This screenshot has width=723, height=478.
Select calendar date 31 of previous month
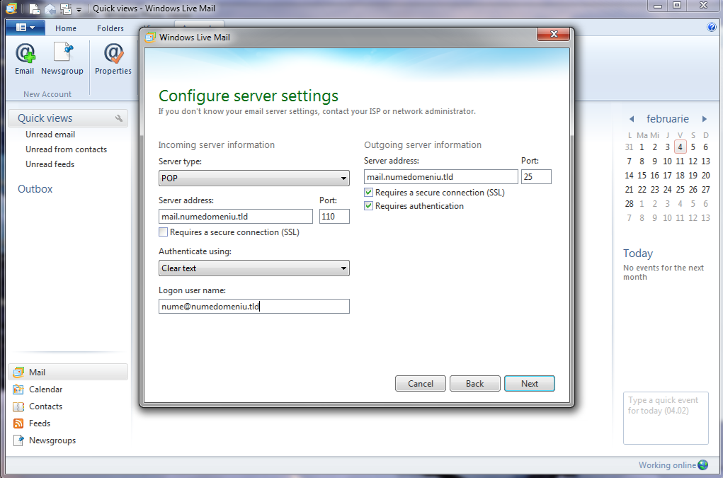629,147
